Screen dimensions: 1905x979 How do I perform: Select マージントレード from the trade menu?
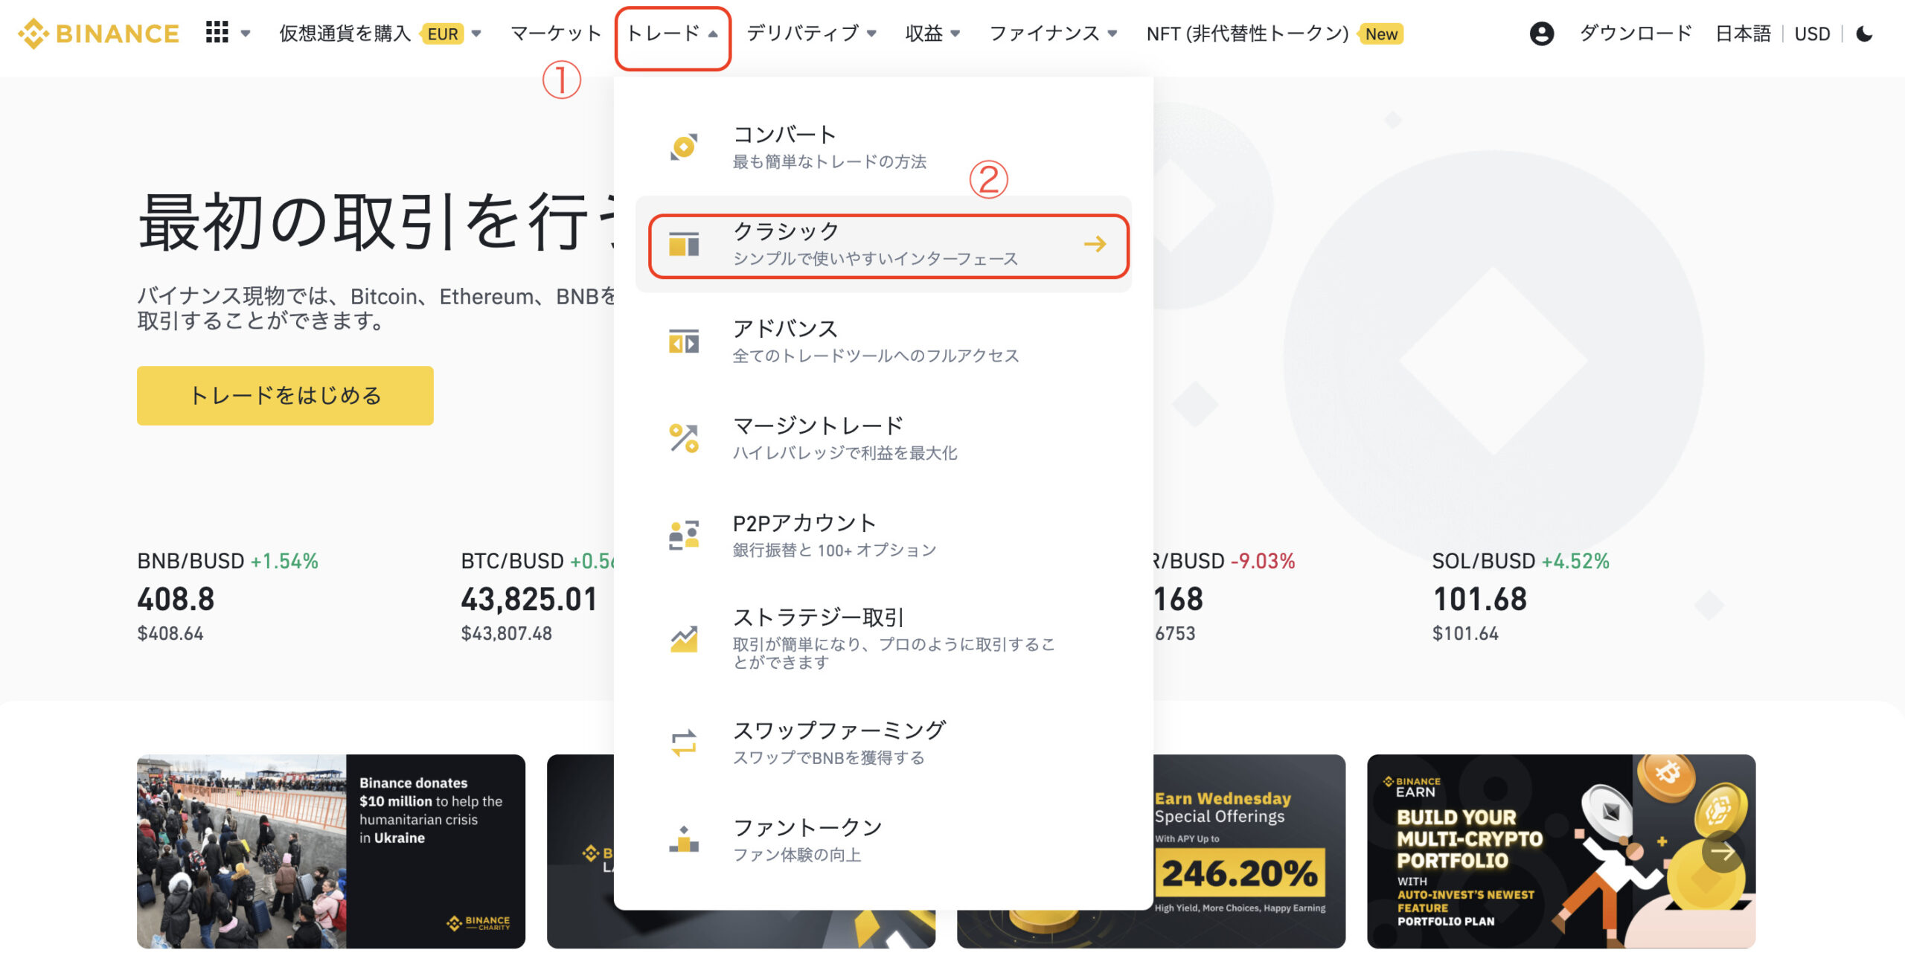pos(883,438)
